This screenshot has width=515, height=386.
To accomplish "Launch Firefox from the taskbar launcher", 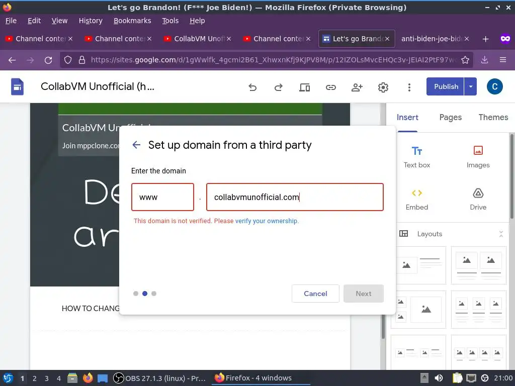I will click(x=88, y=378).
